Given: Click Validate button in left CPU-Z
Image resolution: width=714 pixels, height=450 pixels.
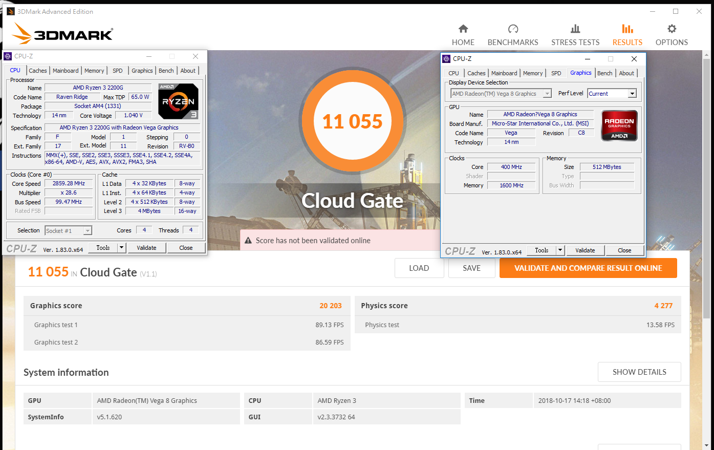Looking at the screenshot, I should (x=146, y=248).
